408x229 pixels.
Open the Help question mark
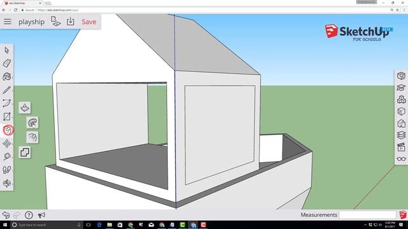(x=29, y=215)
